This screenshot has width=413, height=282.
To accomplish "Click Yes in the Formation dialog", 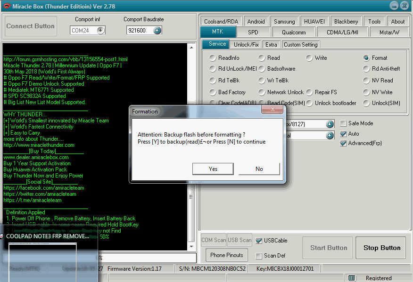I will pos(213,169).
